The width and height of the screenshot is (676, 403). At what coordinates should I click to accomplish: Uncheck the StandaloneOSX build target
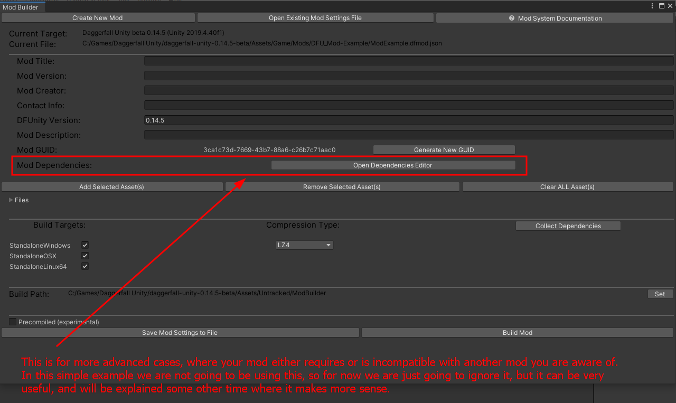(x=85, y=256)
